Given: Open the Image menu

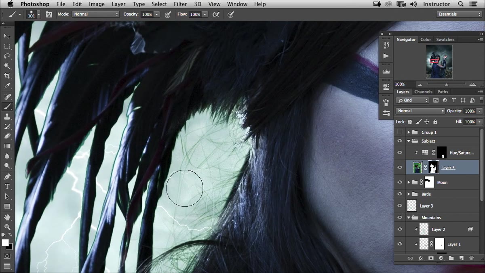Looking at the screenshot, I should (x=97, y=4).
